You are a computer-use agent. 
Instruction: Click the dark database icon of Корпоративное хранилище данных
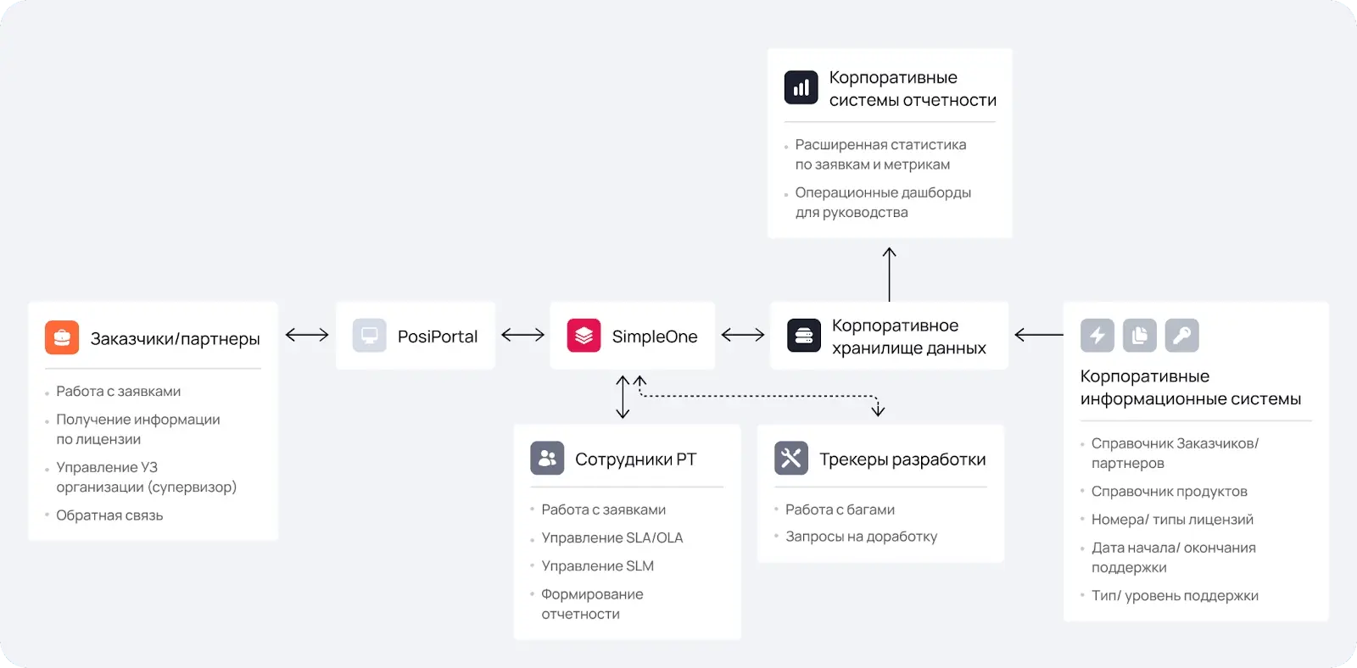tap(804, 336)
